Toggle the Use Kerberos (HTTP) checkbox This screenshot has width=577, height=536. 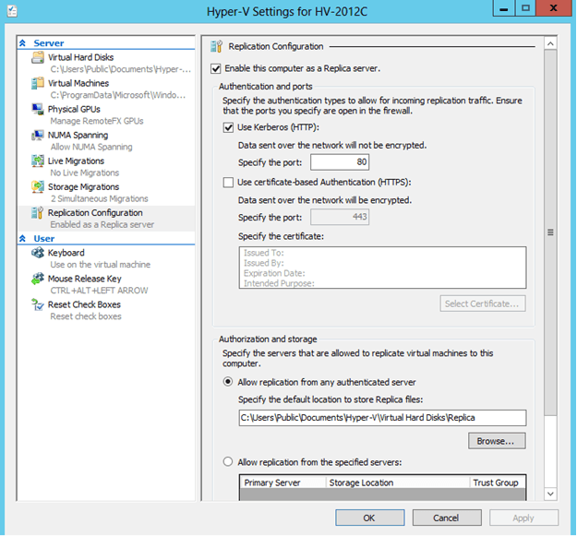point(228,127)
